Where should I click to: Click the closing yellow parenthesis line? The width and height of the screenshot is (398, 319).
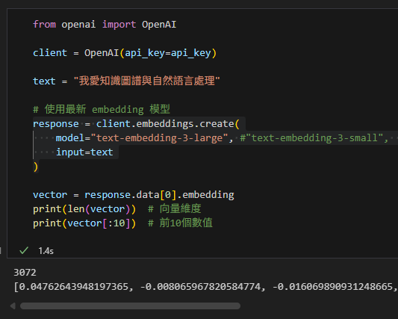[36, 167]
